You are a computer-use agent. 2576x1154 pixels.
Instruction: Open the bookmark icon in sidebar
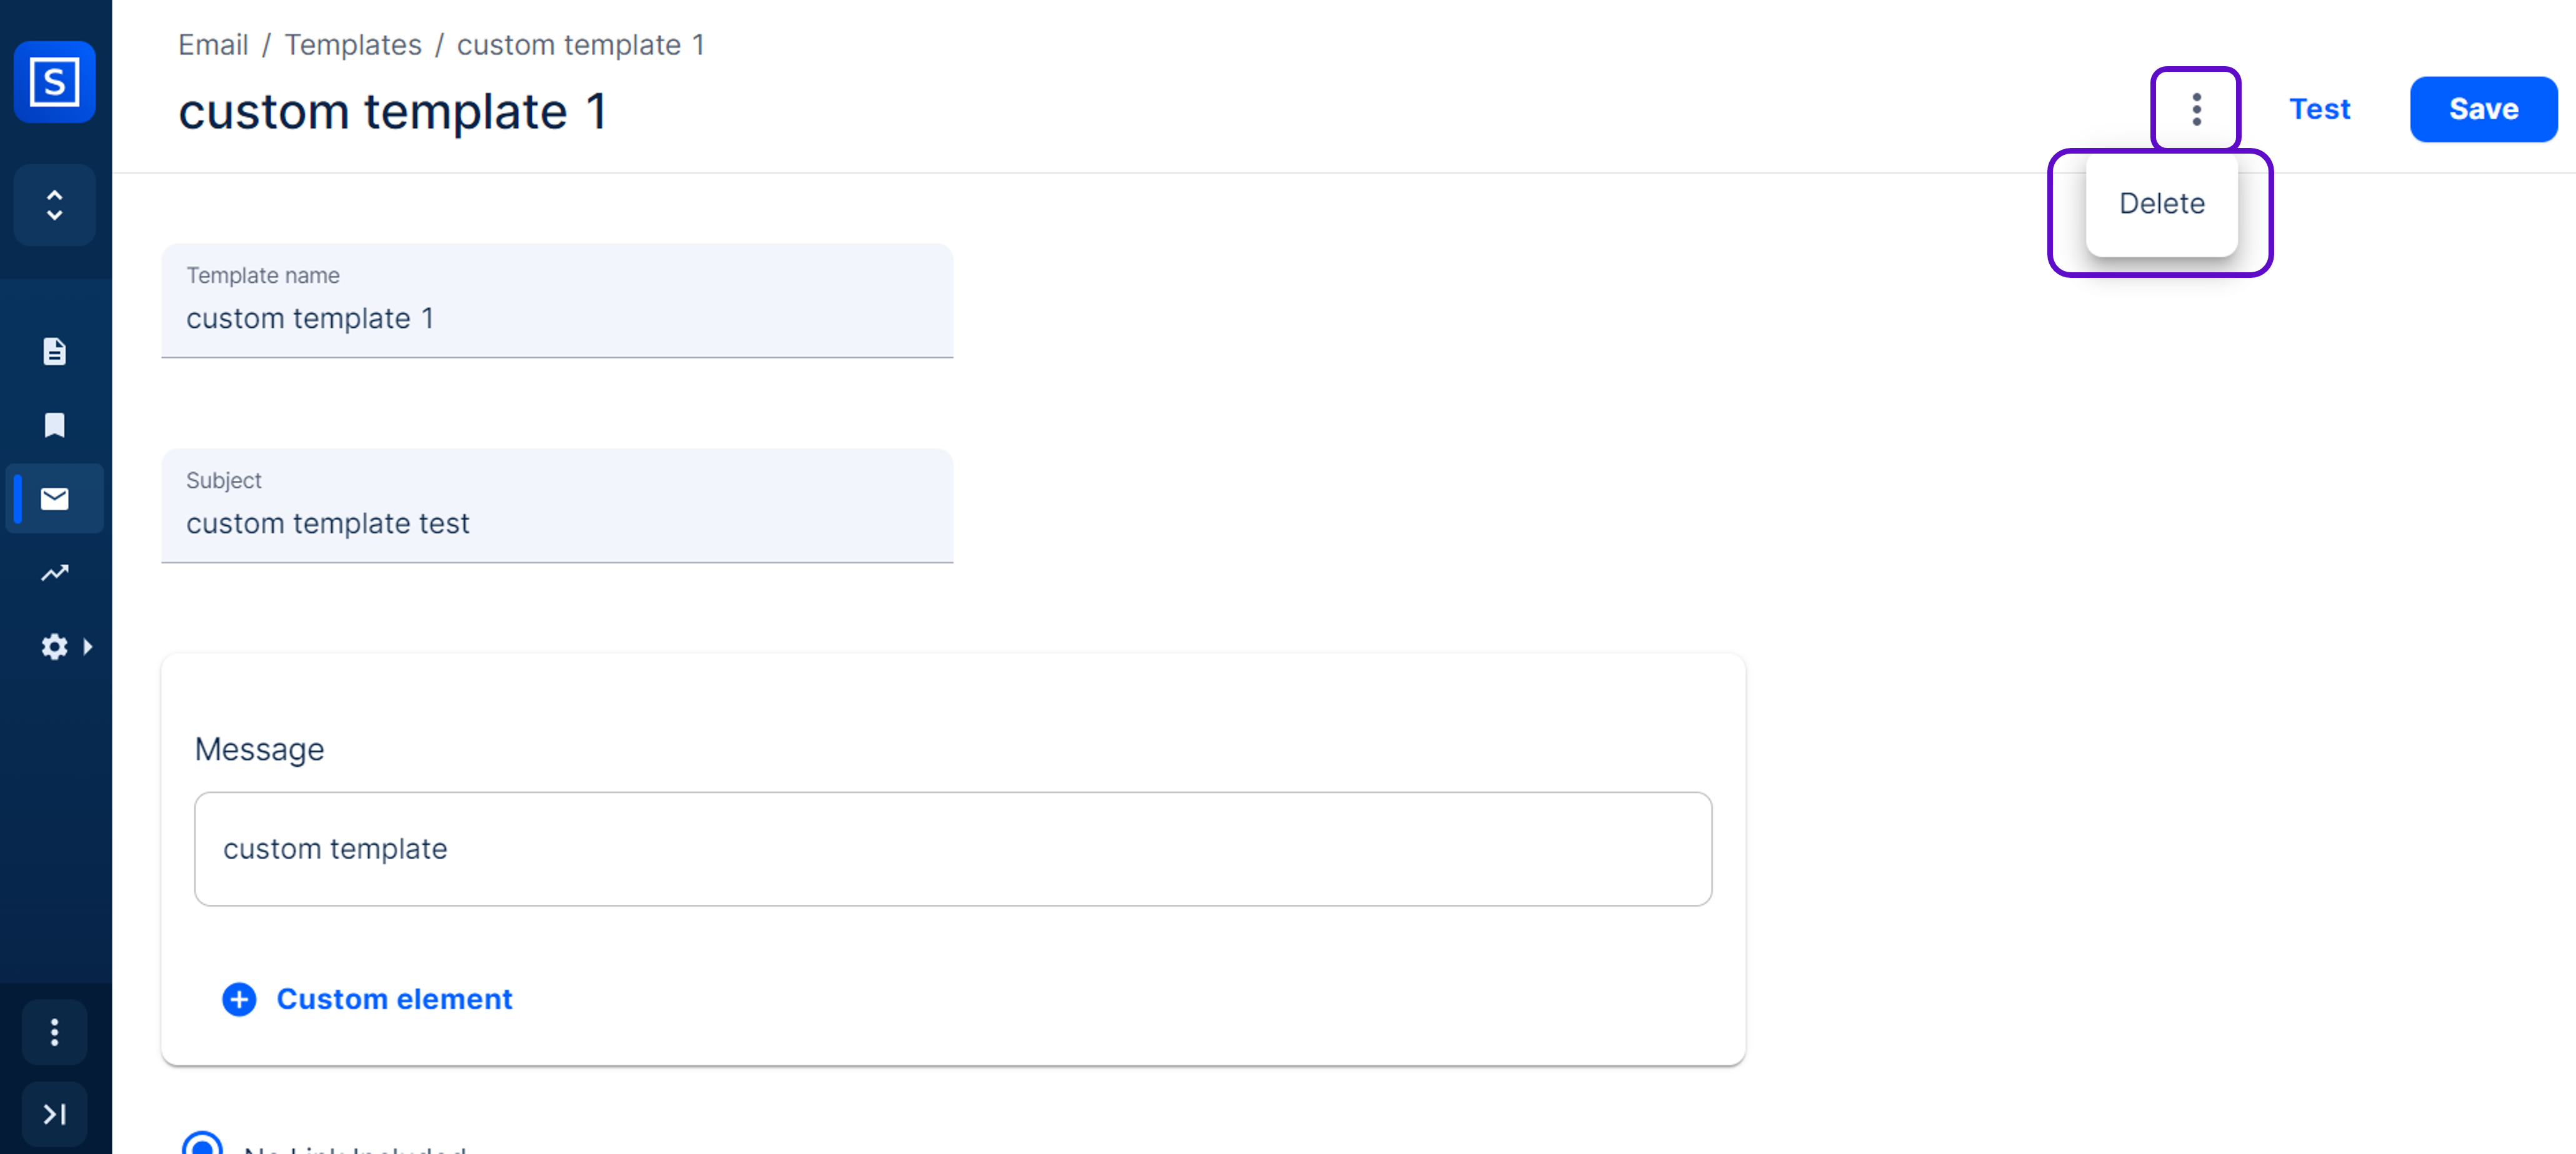[54, 426]
